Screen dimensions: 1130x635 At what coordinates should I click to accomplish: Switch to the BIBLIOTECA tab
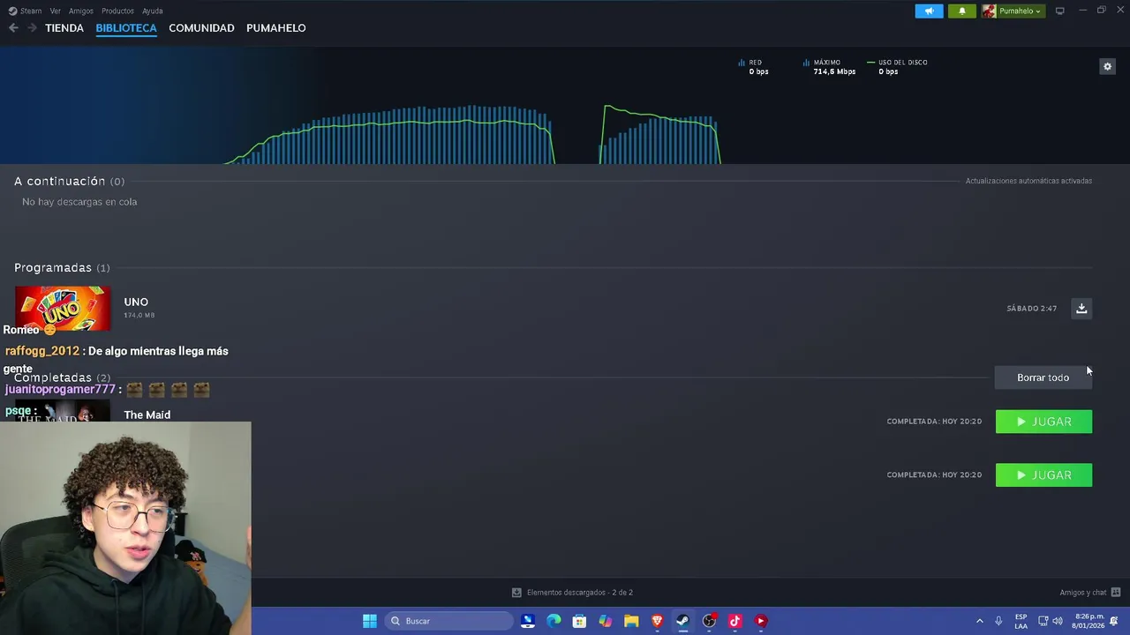click(126, 28)
